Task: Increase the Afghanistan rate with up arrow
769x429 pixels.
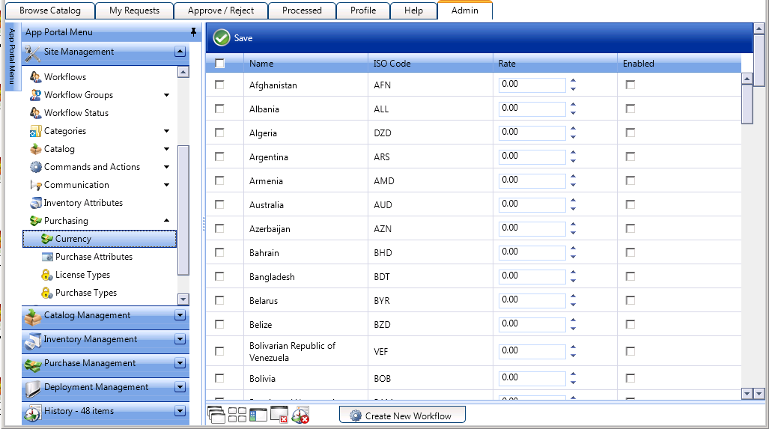Action: tap(574, 81)
